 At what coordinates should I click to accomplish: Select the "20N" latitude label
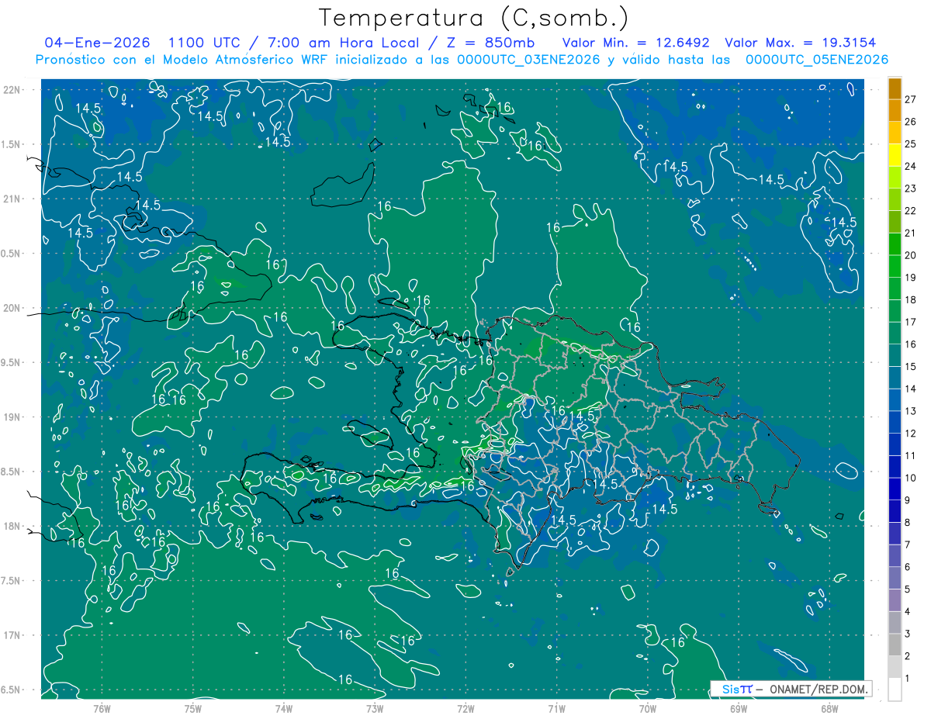(x=12, y=308)
